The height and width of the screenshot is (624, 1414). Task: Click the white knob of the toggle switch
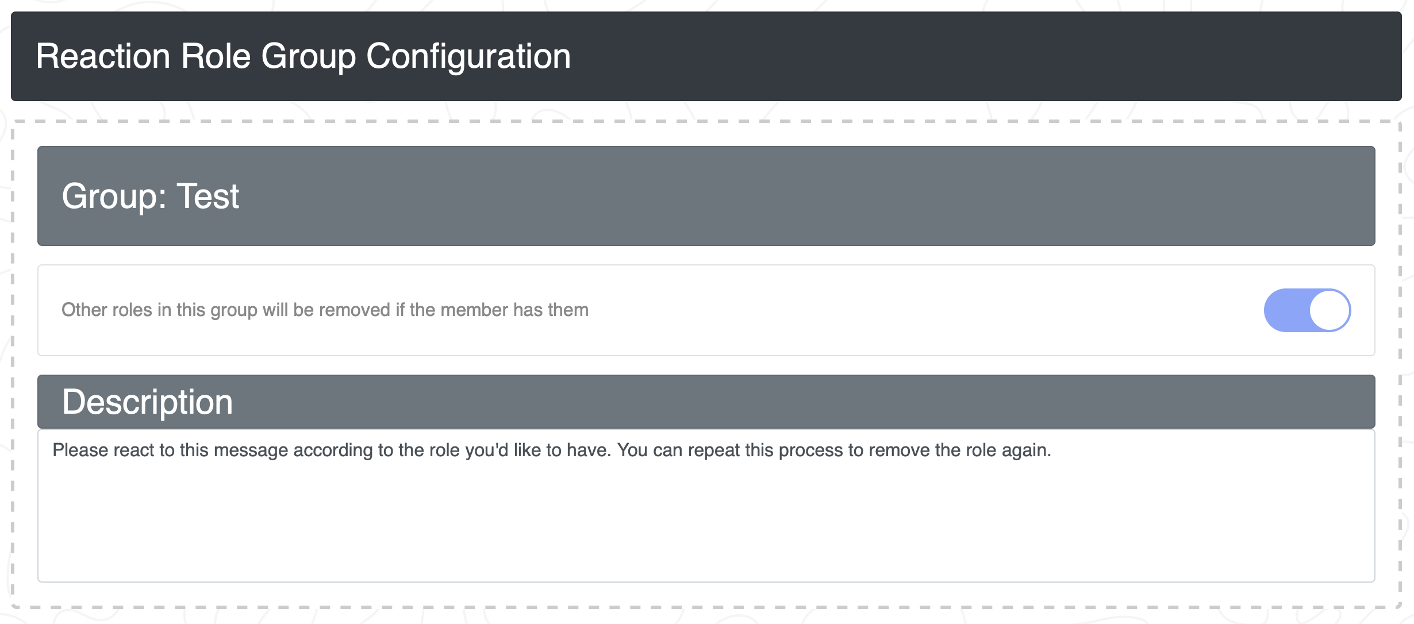(1330, 310)
